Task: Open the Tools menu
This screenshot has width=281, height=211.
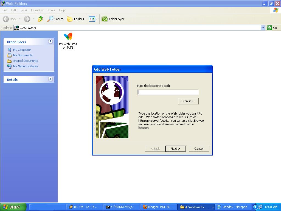Action: pos(51,10)
